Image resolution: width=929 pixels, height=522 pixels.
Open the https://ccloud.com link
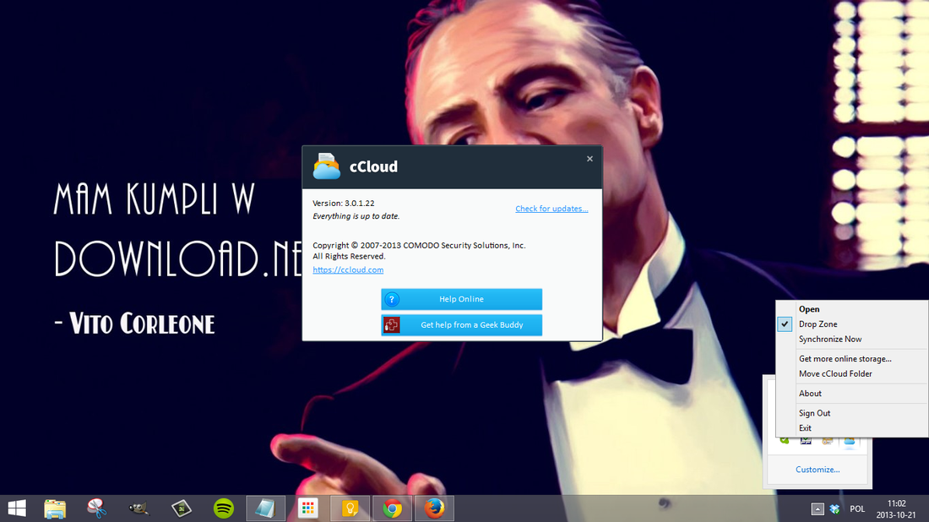348,269
